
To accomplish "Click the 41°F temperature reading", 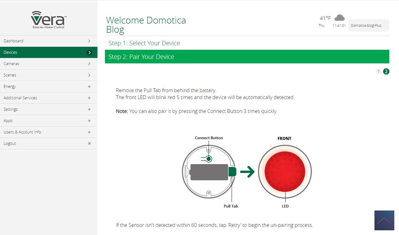I will [325, 18].
